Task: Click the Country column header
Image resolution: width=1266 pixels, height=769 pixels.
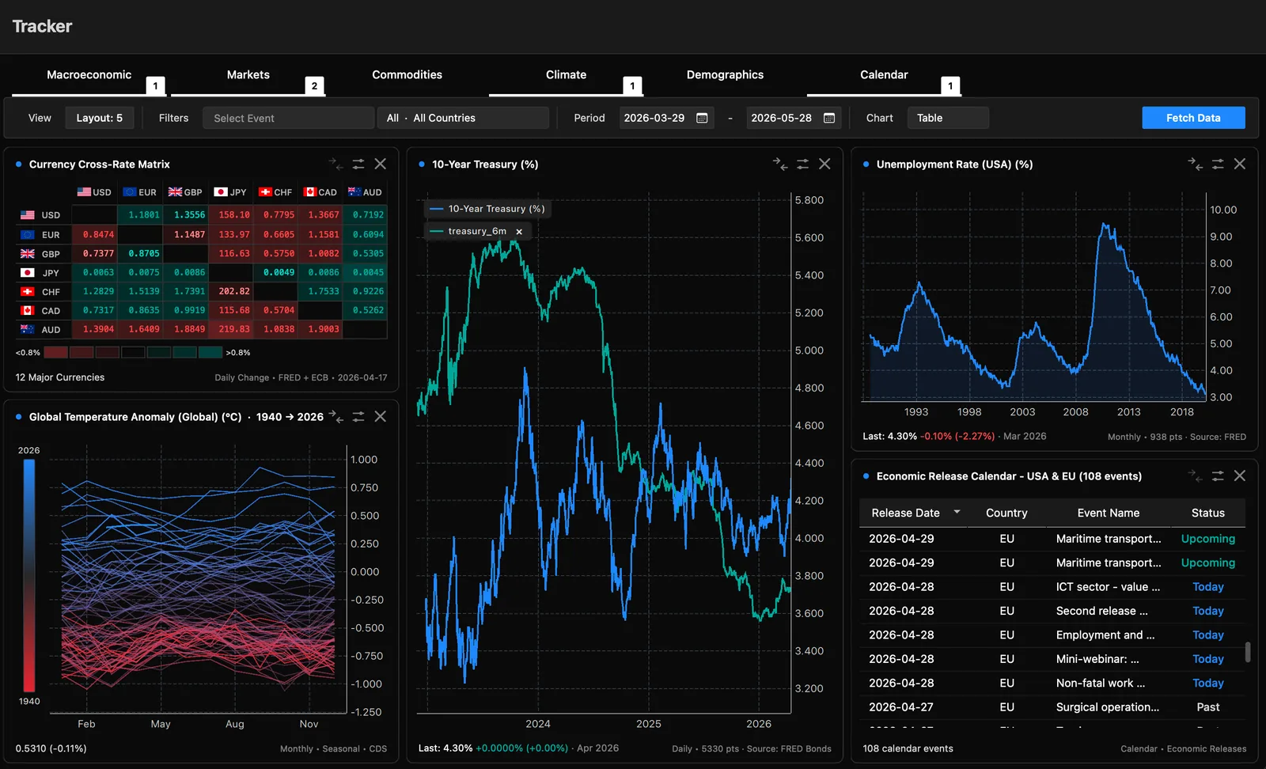Action: point(1006,513)
